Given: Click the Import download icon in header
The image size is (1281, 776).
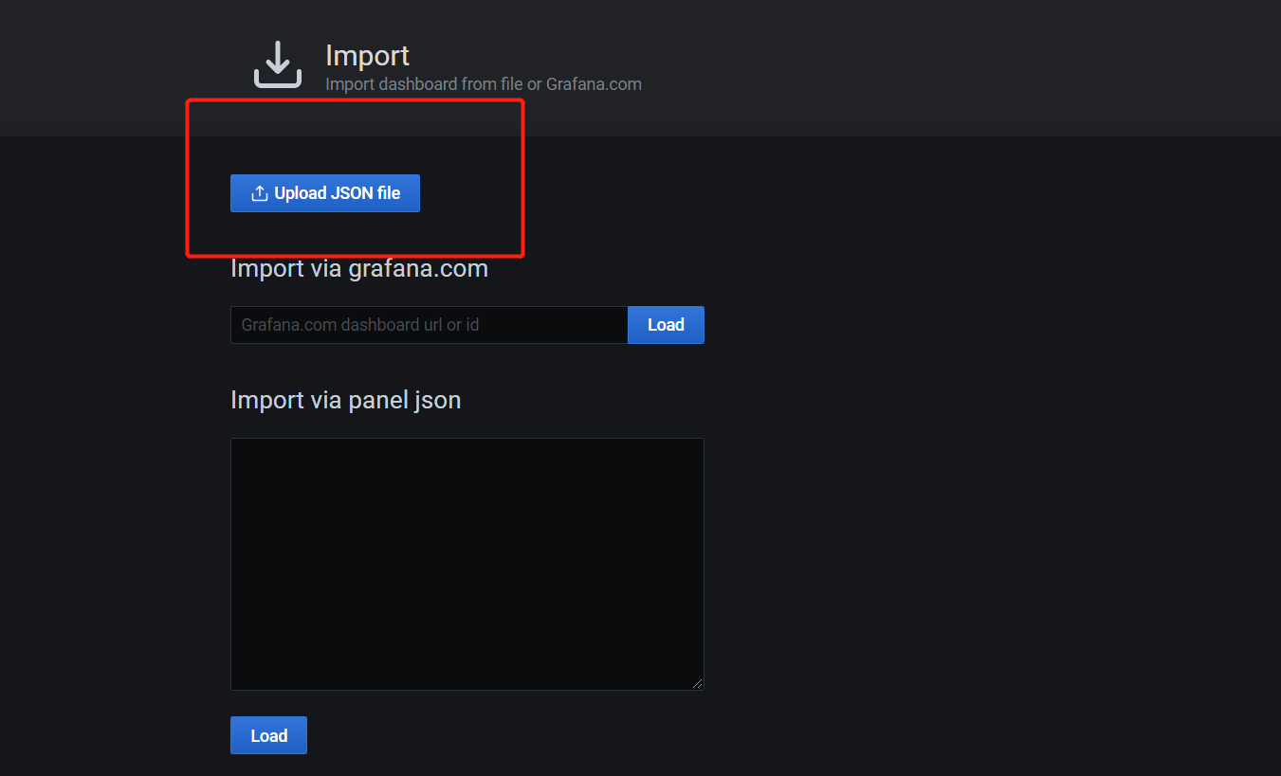Looking at the screenshot, I should 278,64.
